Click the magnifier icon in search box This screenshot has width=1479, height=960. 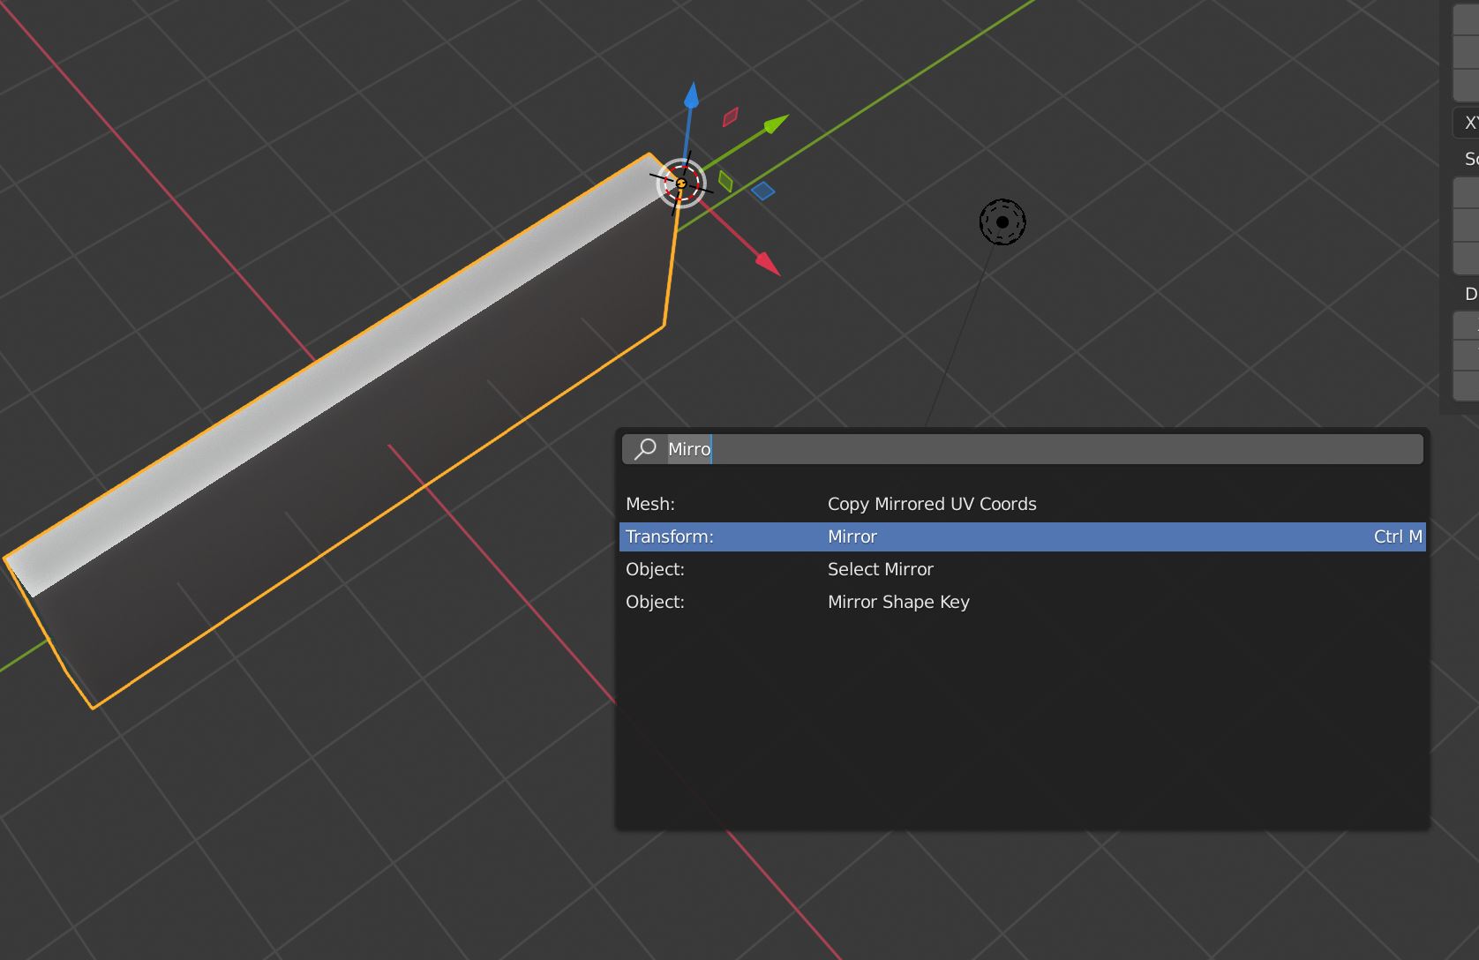(x=646, y=449)
